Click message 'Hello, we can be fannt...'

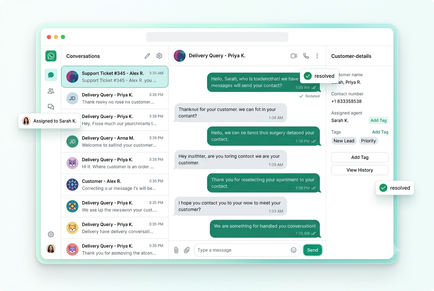(x=264, y=136)
